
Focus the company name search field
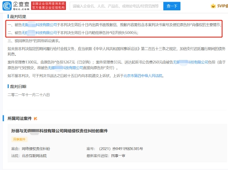116,6
